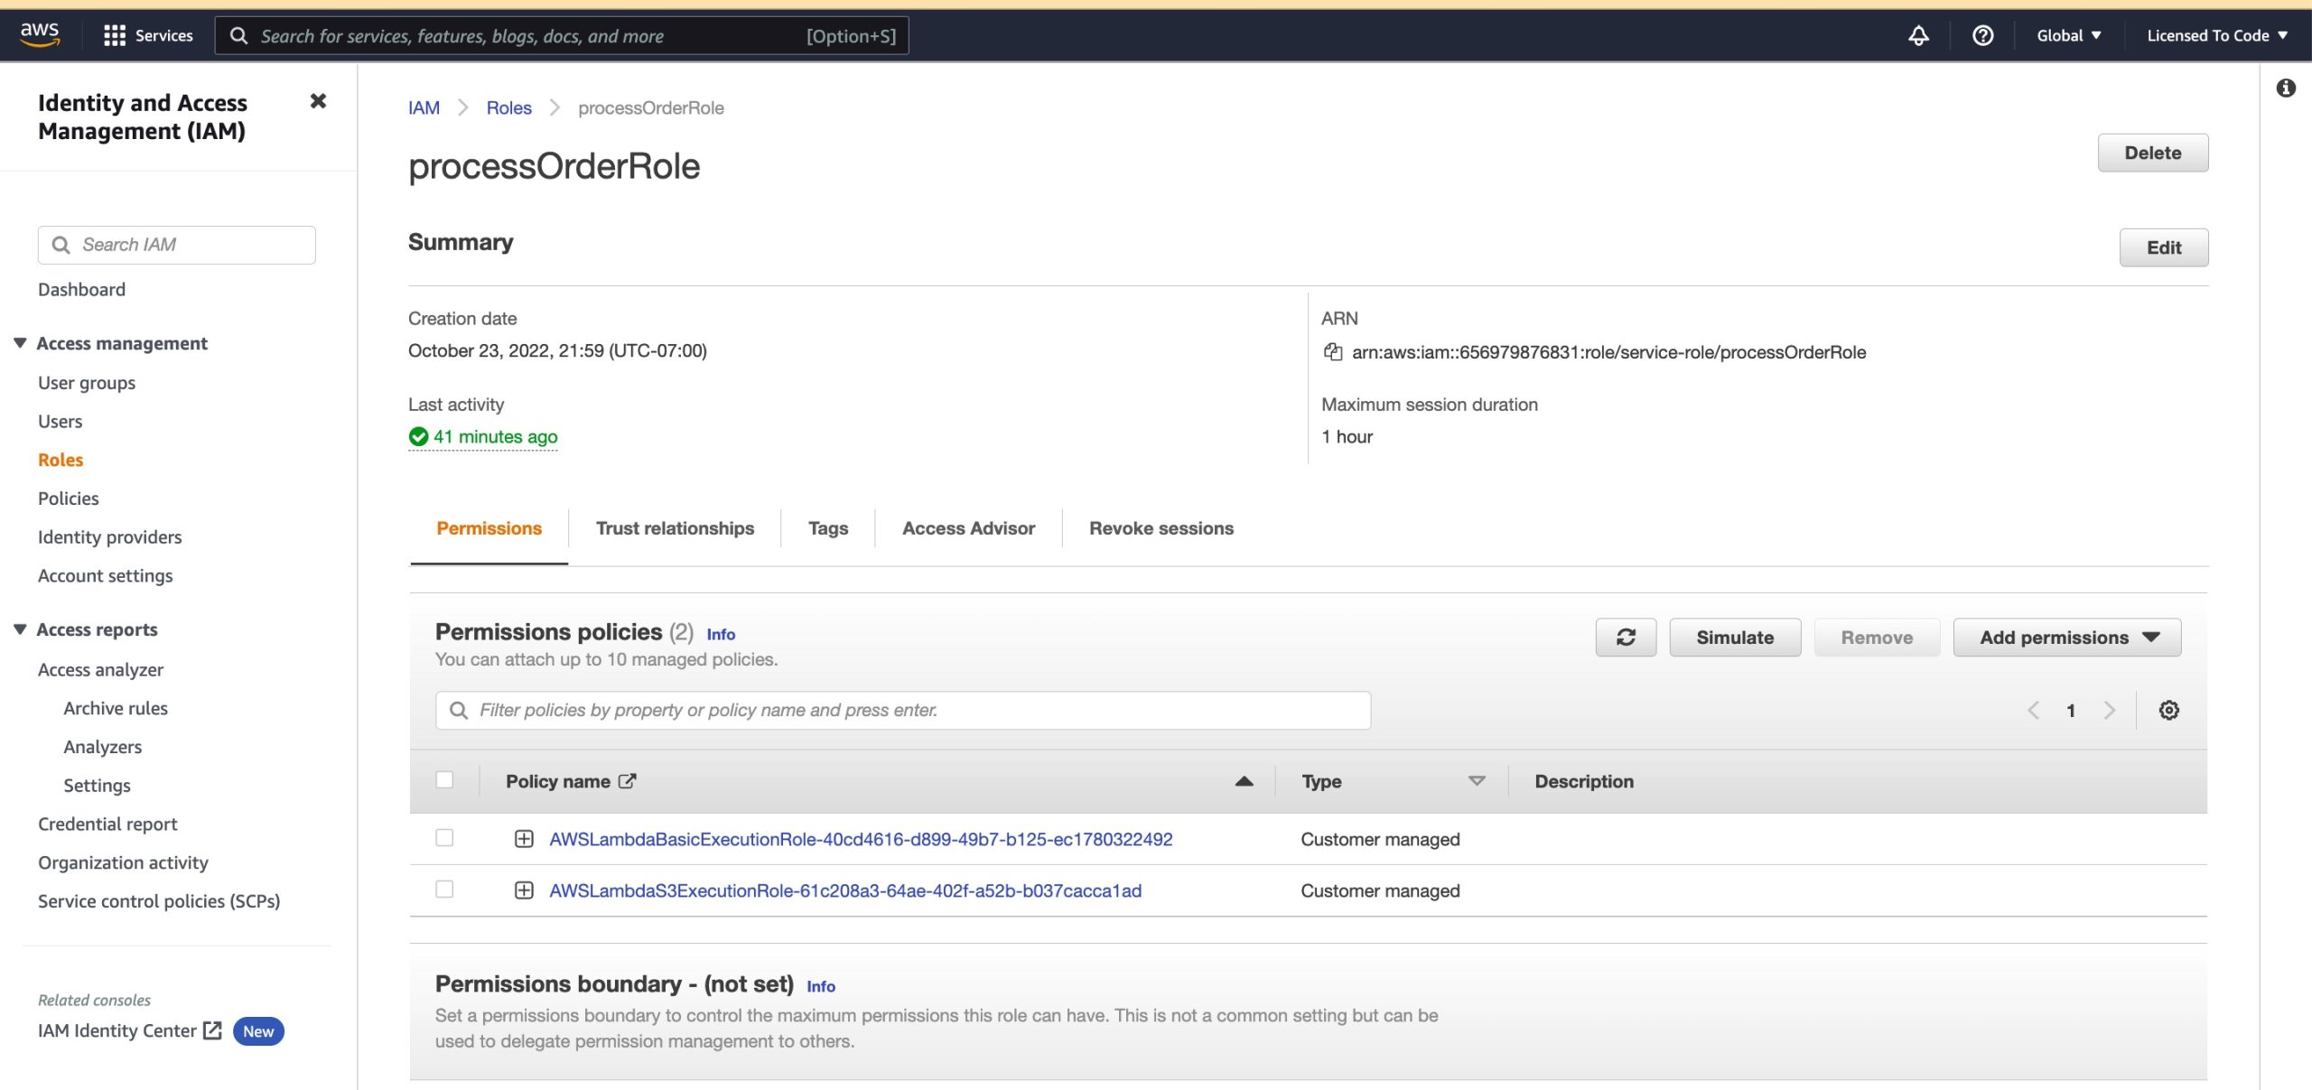Viewport: 2312px width, 1090px height.
Task: Go to Roles breadcrumb link
Action: [508, 108]
